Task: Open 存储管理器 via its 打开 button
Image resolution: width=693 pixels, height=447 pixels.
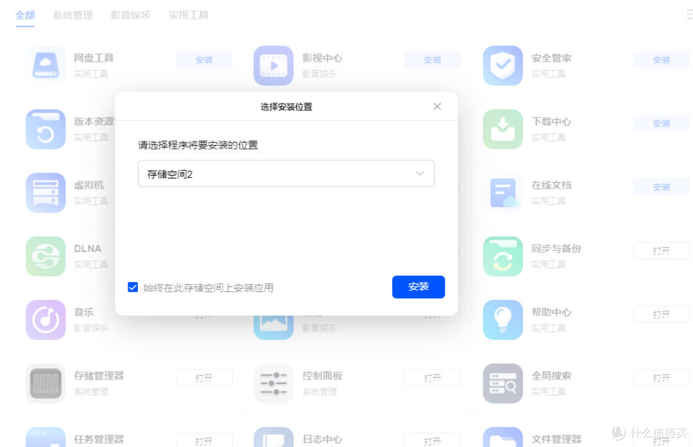Action: 204,378
